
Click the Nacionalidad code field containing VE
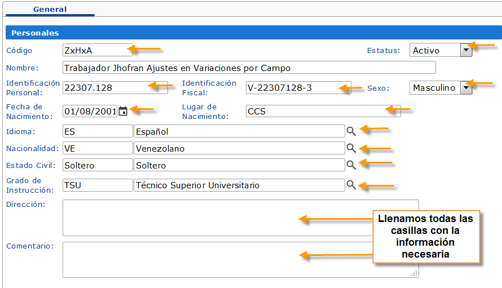click(x=97, y=148)
